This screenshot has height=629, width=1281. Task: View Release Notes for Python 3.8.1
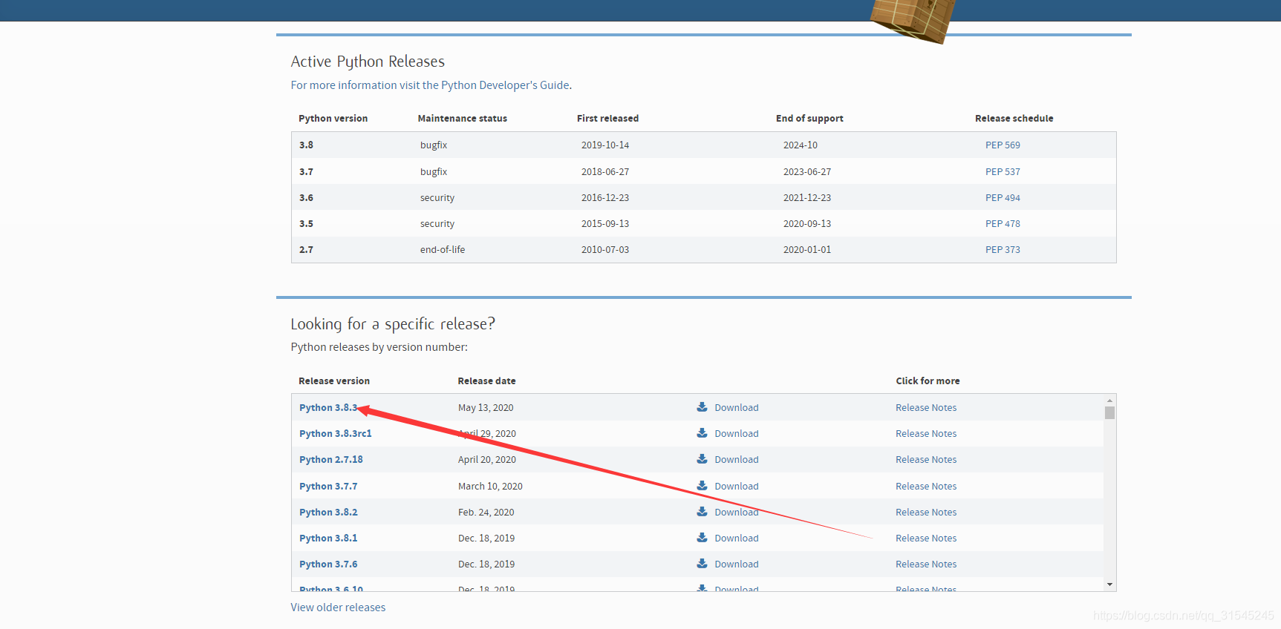pos(926,539)
